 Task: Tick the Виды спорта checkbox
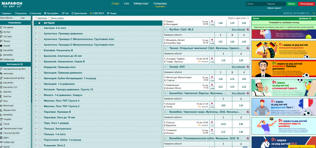click(50, 18)
